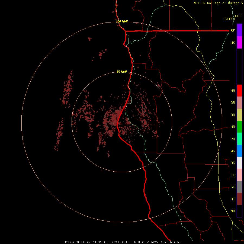Image resolution: width=244 pixels, height=244 pixels.
Task: Click the 'RA' legend label text
Action: click(x=233, y=139)
